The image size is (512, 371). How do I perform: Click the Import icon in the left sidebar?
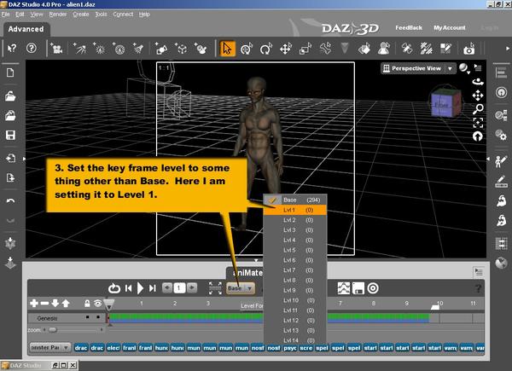click(x=10, y=159)
